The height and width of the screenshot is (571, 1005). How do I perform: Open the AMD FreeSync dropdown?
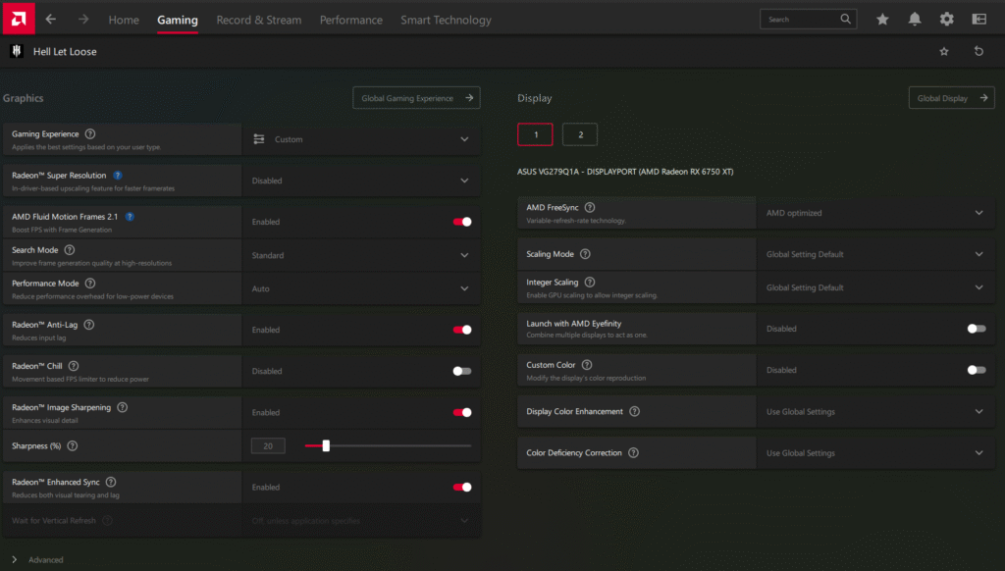coord(875,213)
